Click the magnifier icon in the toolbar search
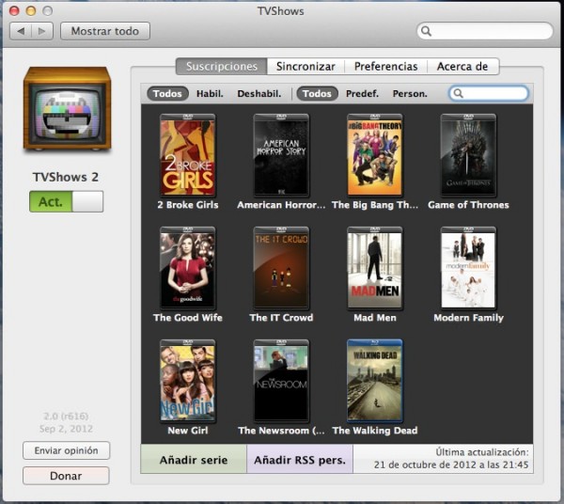Image resolution: width=564 pixels, height=504 pixels. [426, 31]
